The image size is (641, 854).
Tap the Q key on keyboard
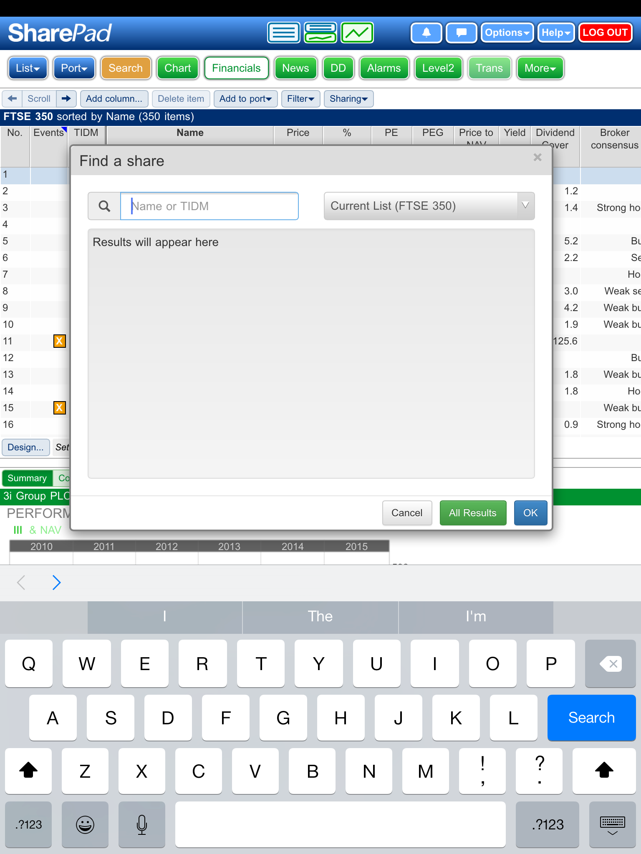pyautogui.click(x=29, y=663)
